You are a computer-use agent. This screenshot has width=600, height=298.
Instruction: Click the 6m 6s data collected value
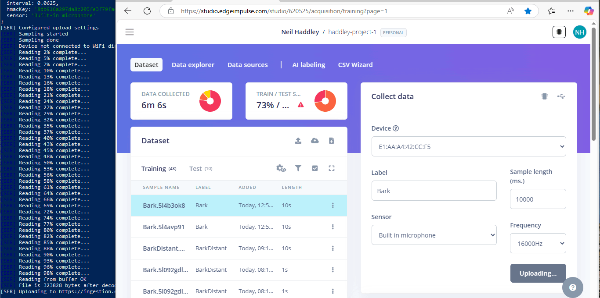tap(154, 105)
